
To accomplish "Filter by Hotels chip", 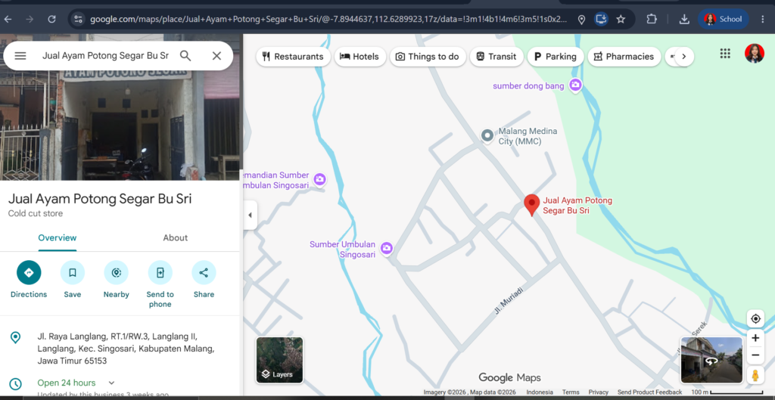I will 359,56.
